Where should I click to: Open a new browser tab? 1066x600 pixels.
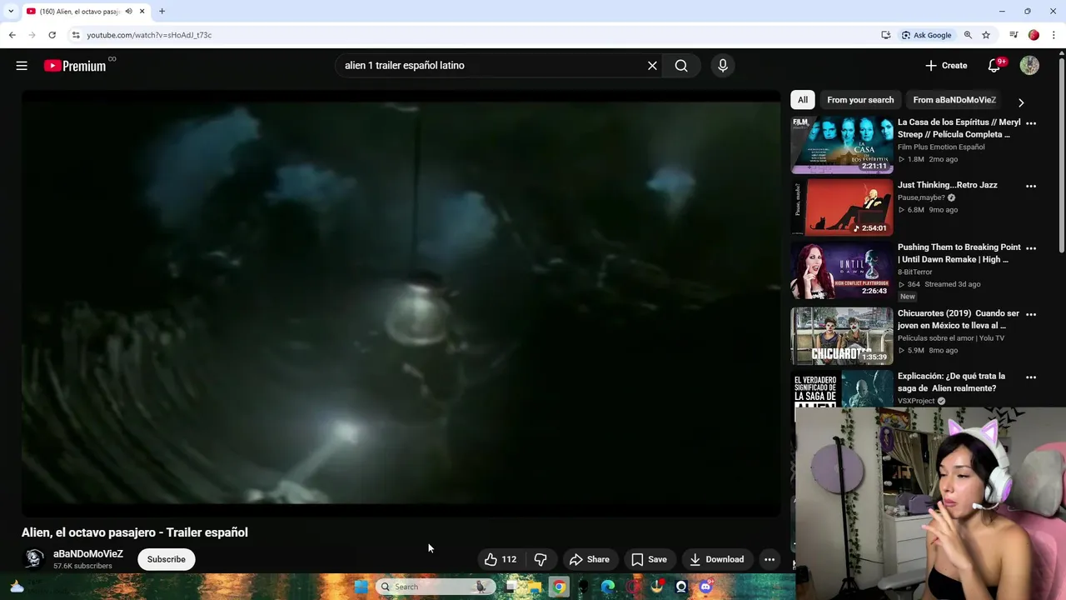click(x=162, y=12)
